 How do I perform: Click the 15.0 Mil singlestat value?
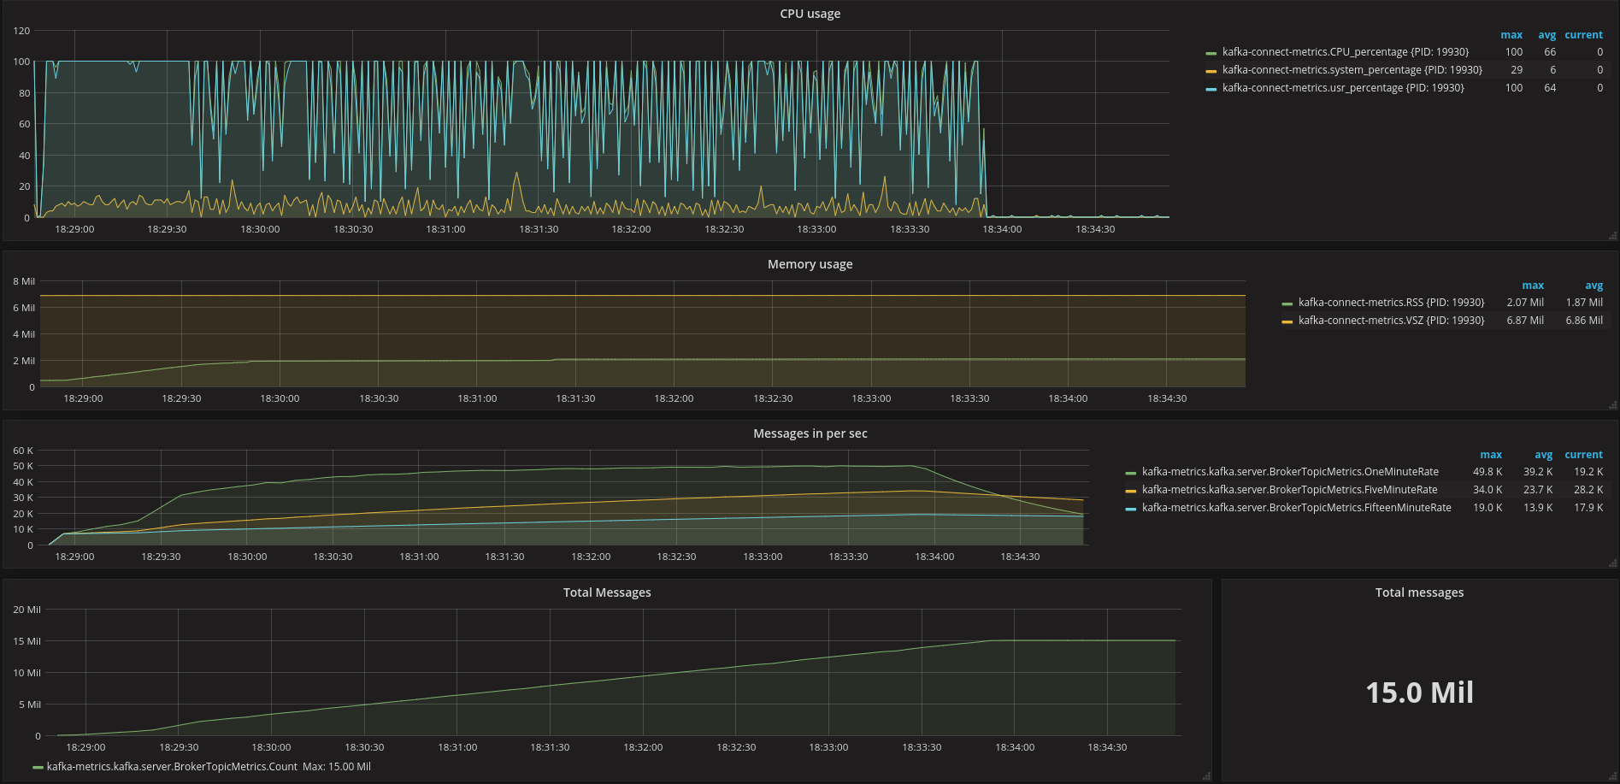tap(1419, 693)
